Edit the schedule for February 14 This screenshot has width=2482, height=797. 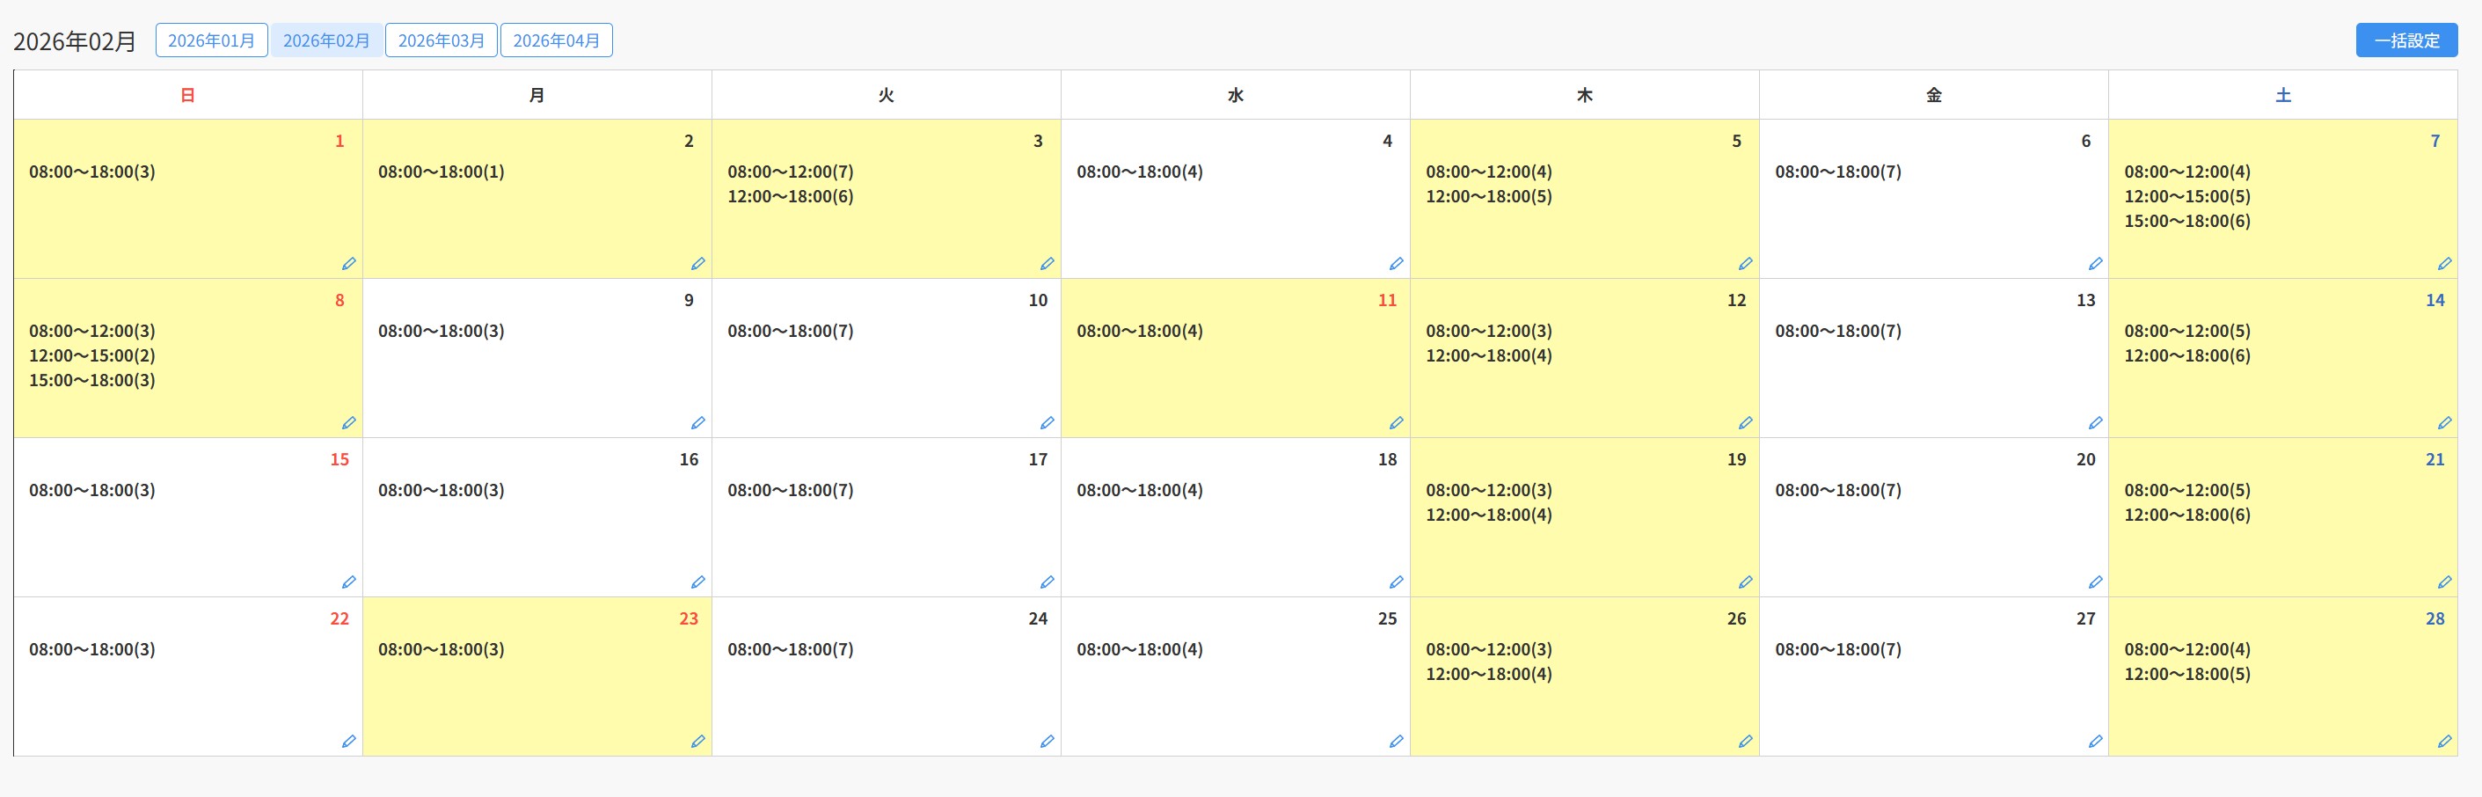(2444, 422)
